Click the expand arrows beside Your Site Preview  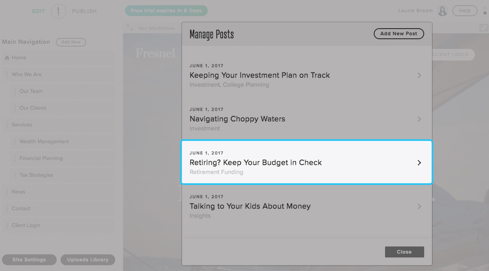(130, 28)
